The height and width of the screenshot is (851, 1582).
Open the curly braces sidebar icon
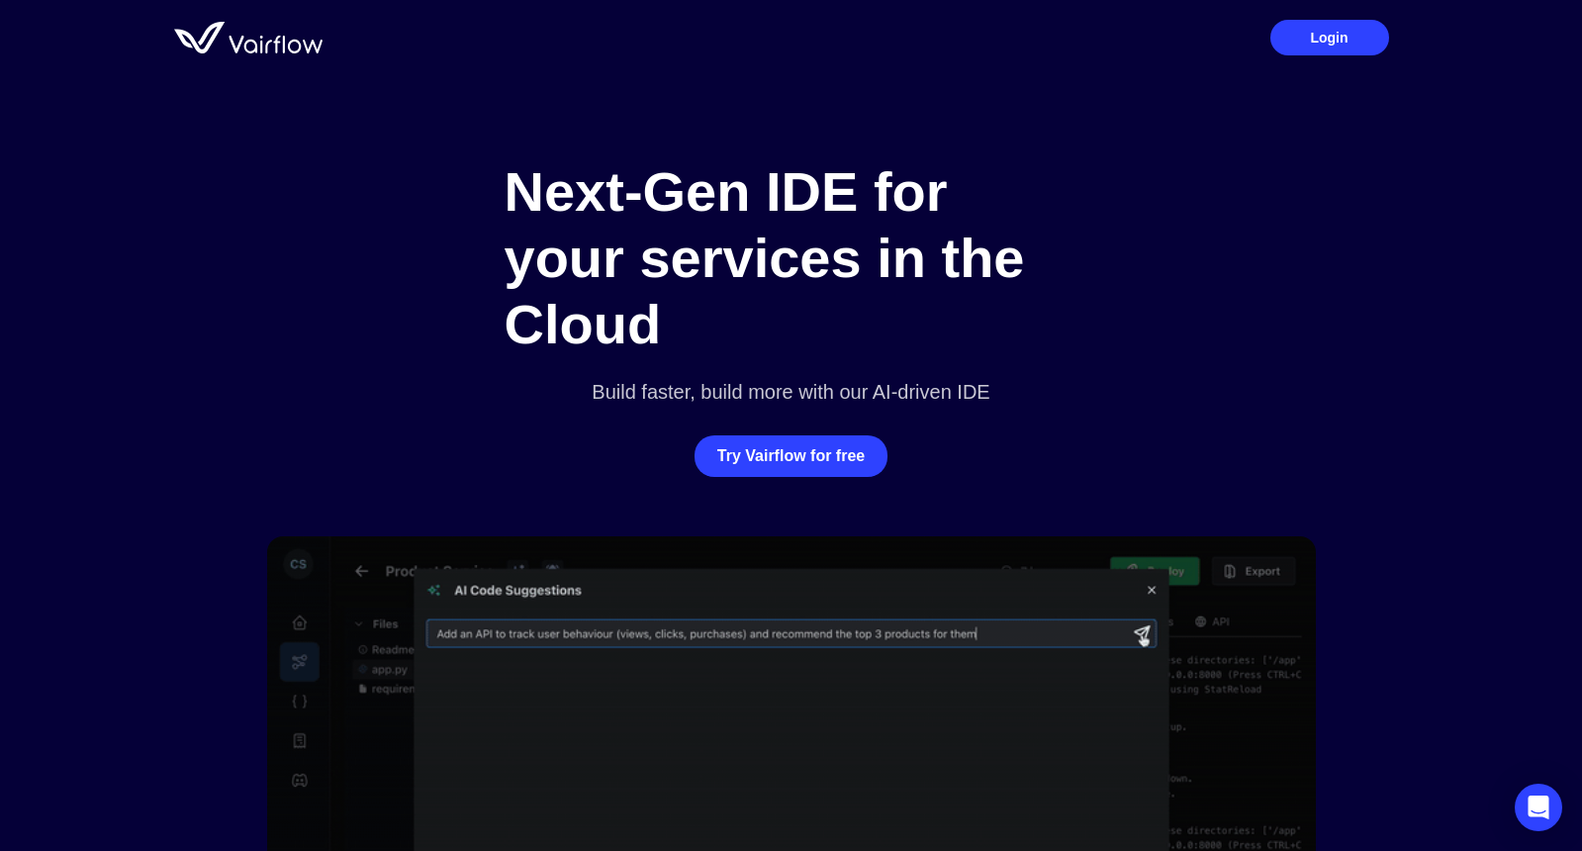(x=300, y=702)
